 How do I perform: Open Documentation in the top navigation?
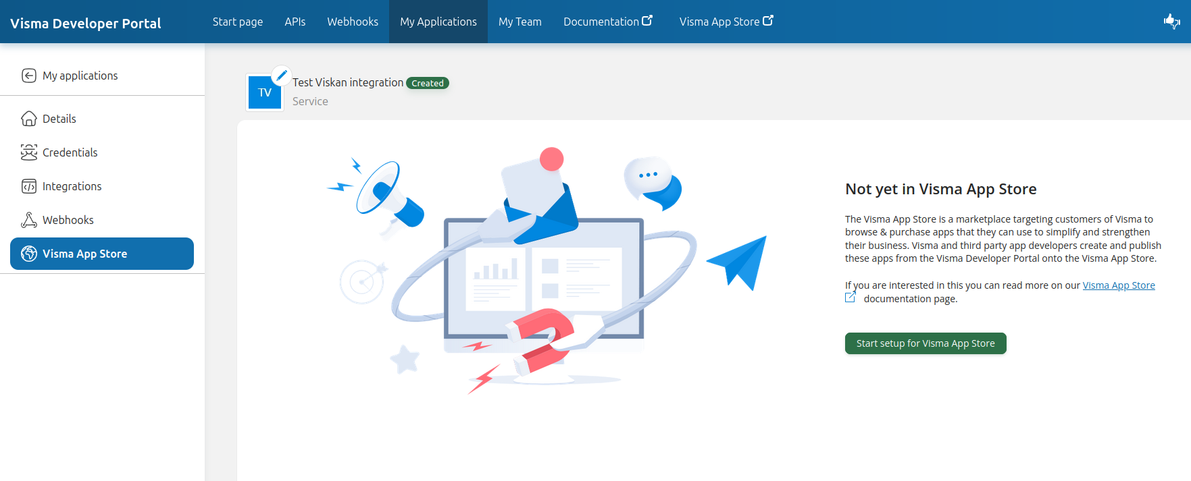point(608,22)
